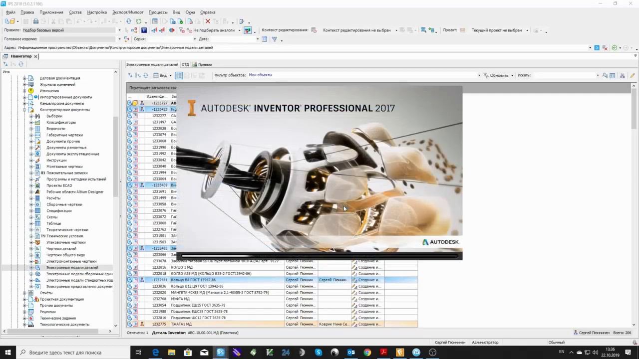Expand the Деловая документация tree node
The height and width of the screenshot is (359, 639).
pyautogui.click(x=24, y=78)
